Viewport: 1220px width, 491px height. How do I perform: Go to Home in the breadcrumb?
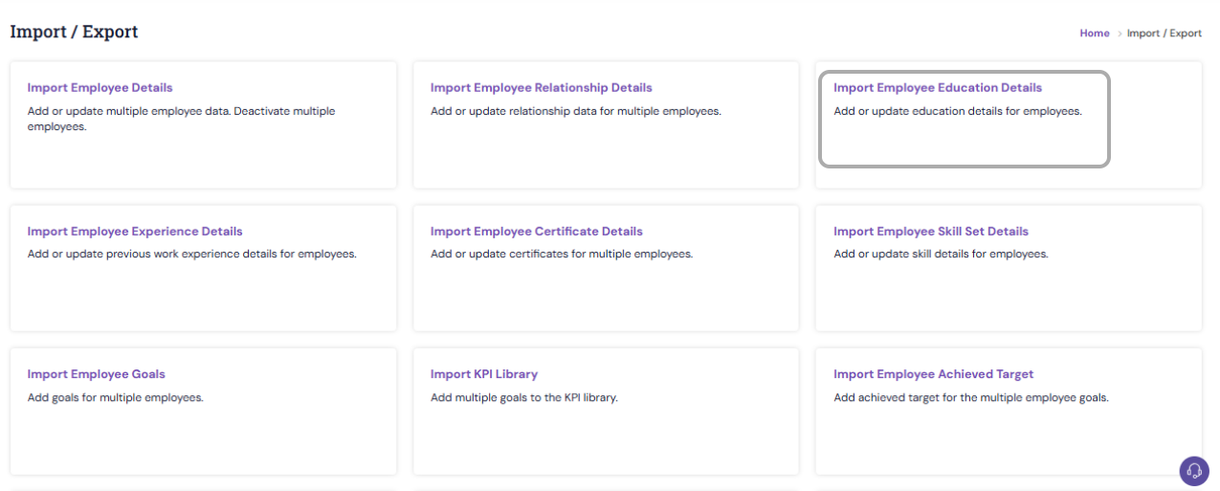(x=1095, y=33)
